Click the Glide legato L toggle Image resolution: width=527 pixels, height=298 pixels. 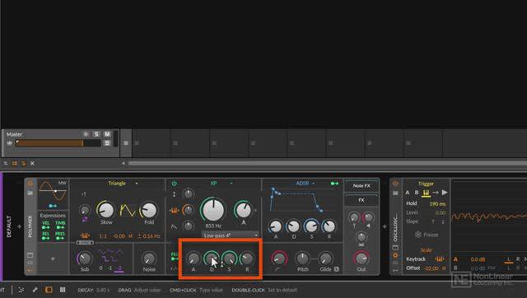337,269
